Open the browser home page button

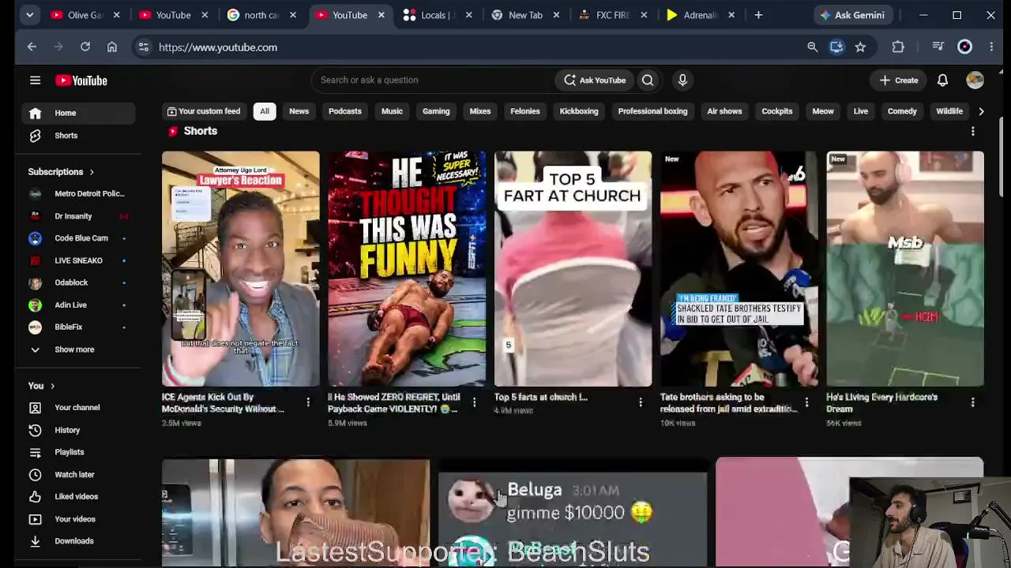pos(112,47)
